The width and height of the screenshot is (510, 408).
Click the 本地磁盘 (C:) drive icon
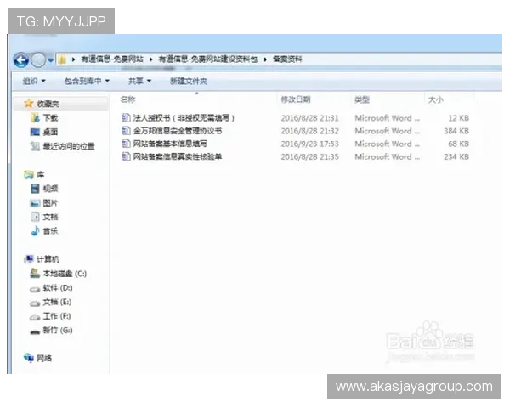(x=35, y=274)
